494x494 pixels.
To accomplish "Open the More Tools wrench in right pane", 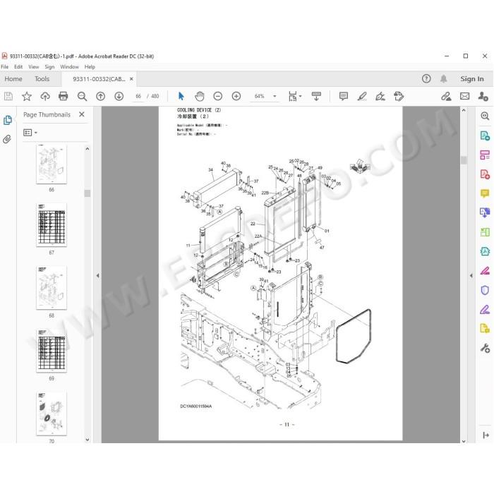I will [485, 348].
